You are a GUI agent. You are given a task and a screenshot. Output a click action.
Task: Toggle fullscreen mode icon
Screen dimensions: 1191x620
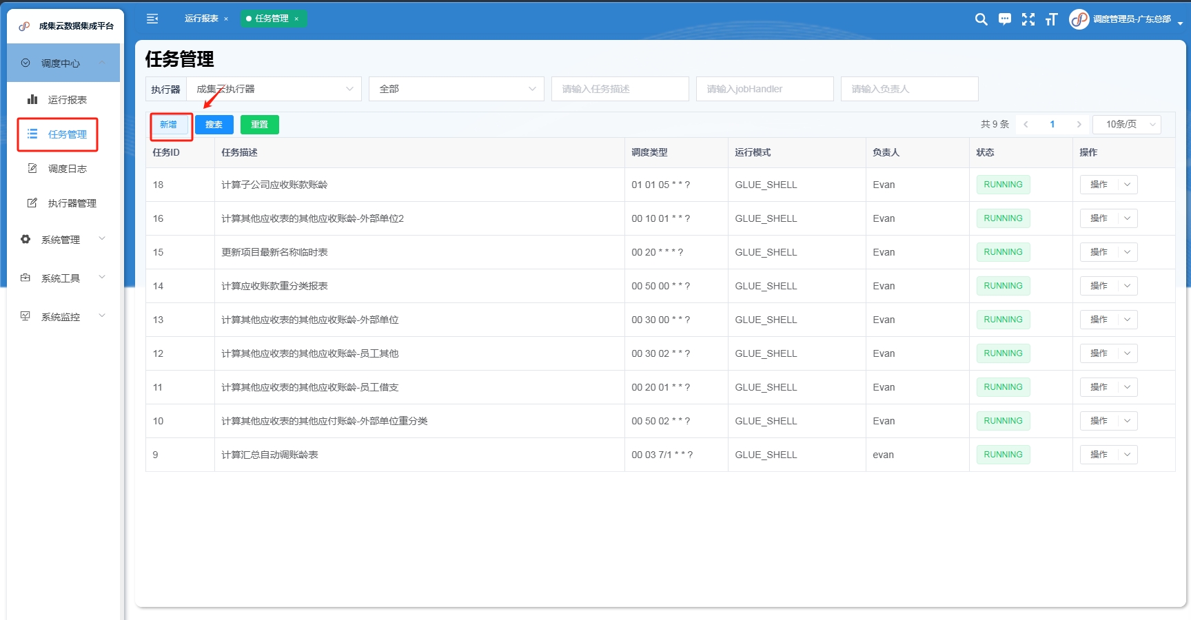point(1028,19)
